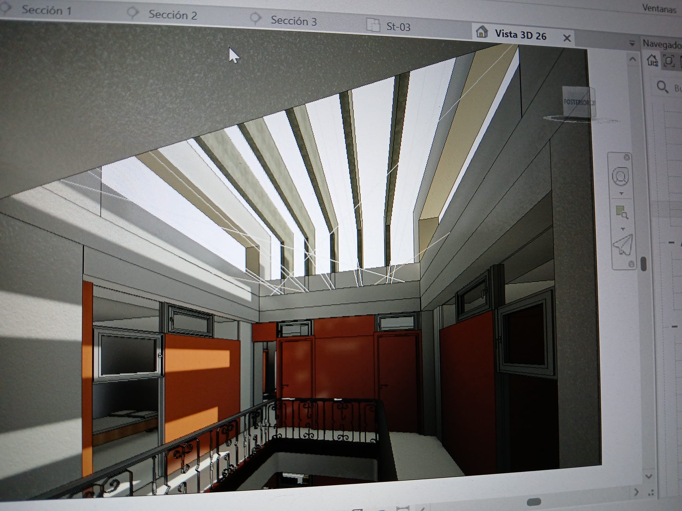Screen dimensions: 682x511
Task: Click the vertical scrollbar thumb of the view
Action: [x=644, y=264]
